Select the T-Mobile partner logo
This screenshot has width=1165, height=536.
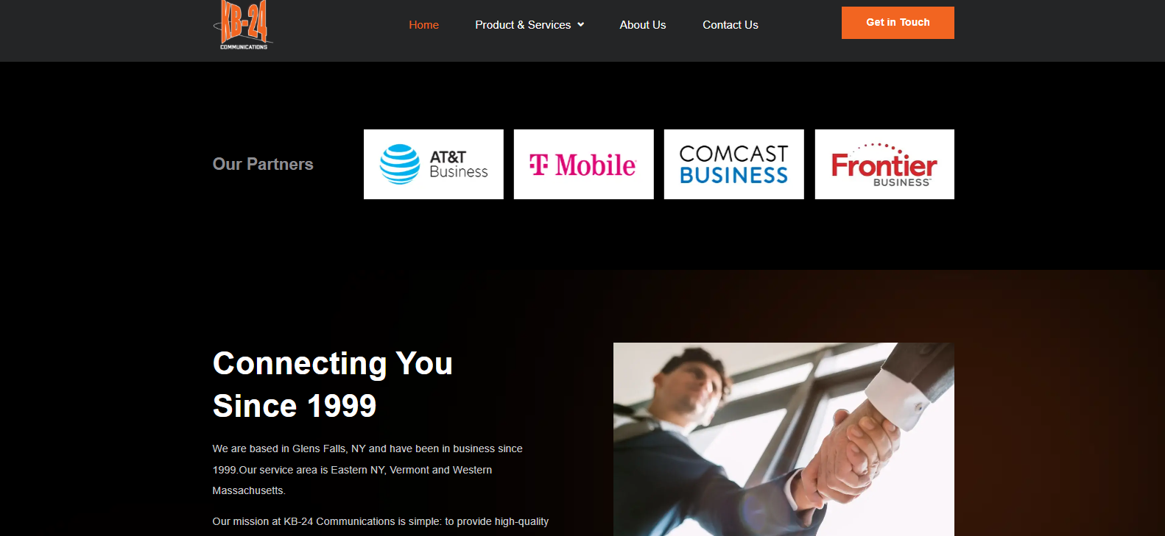584,164
